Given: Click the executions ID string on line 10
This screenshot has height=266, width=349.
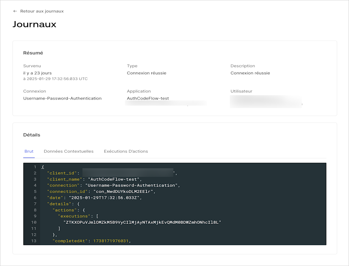Looking at the screenshot, I should (x=142, y=222).
